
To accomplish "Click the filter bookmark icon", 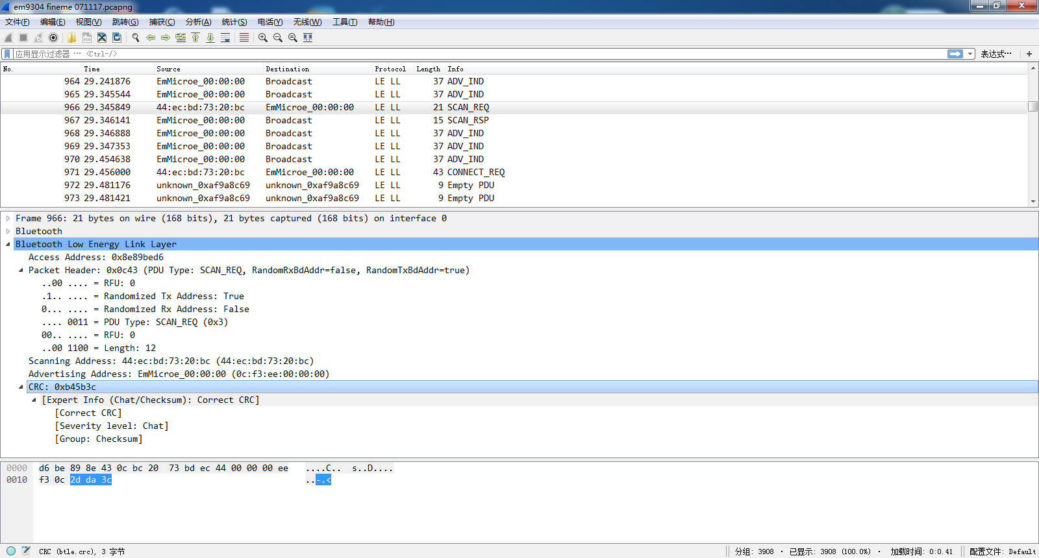I will [7, 54].
